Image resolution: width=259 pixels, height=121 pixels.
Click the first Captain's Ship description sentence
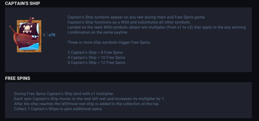point(136,17)
